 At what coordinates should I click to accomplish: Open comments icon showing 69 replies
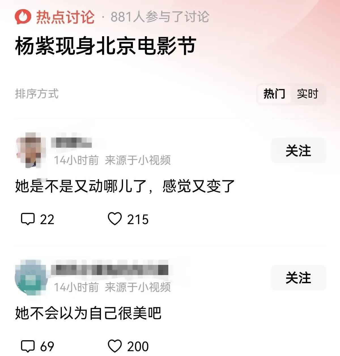point(28,346)
